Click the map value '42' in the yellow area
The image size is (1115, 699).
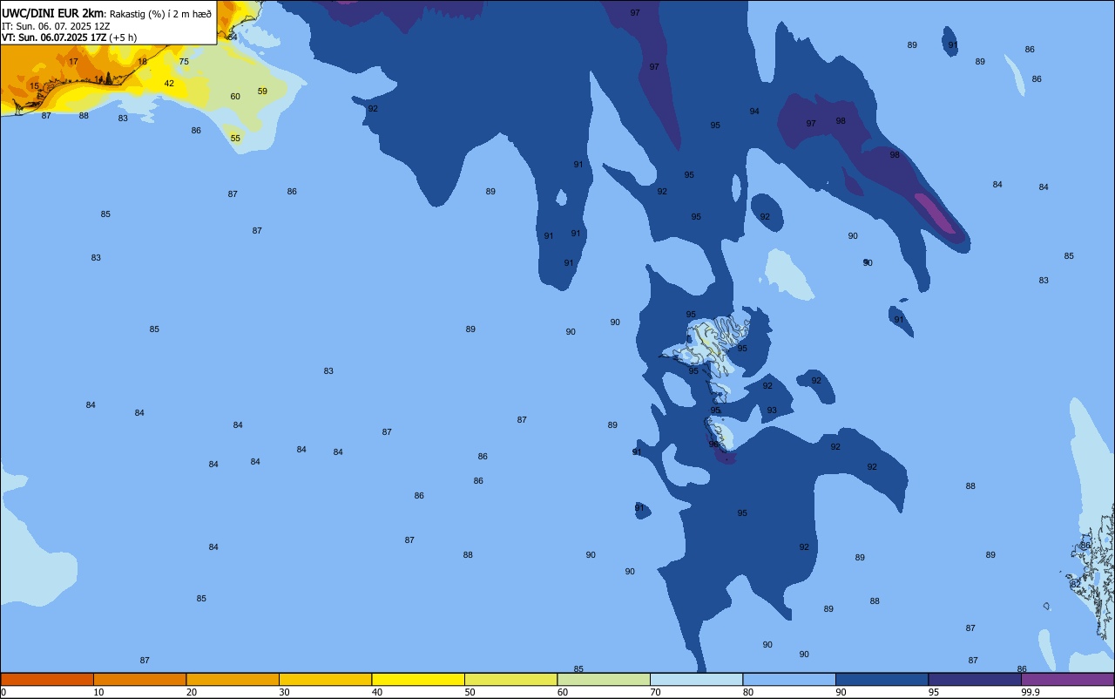click(169, 84)
